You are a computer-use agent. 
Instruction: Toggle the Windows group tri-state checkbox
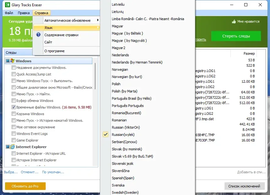(x=8, y=61)
